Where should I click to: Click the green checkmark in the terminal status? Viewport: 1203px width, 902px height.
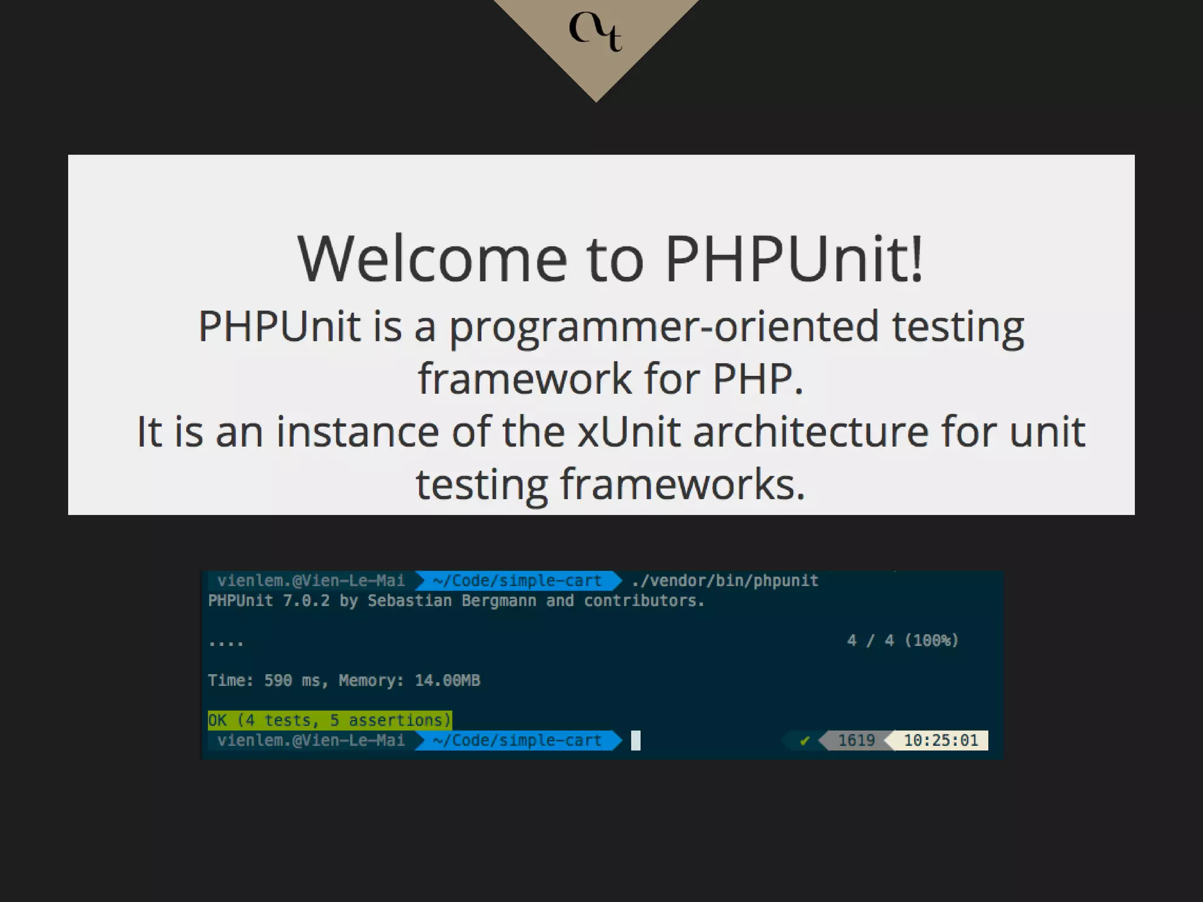pos(805,741)
